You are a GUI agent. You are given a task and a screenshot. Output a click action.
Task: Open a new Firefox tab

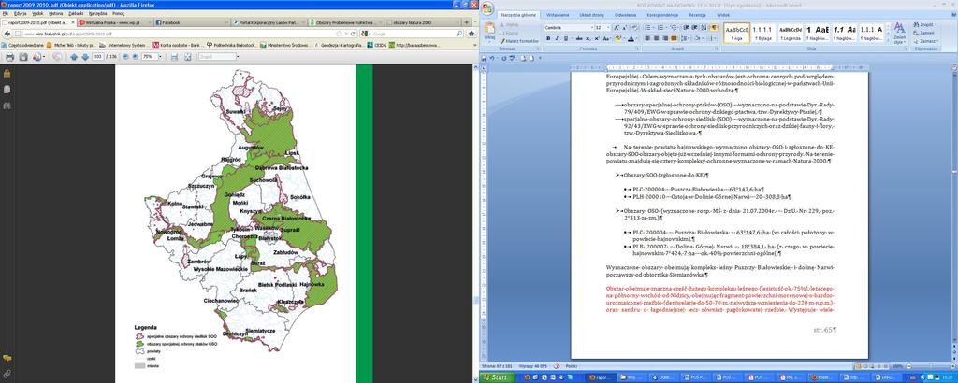(x=466, y=22)
